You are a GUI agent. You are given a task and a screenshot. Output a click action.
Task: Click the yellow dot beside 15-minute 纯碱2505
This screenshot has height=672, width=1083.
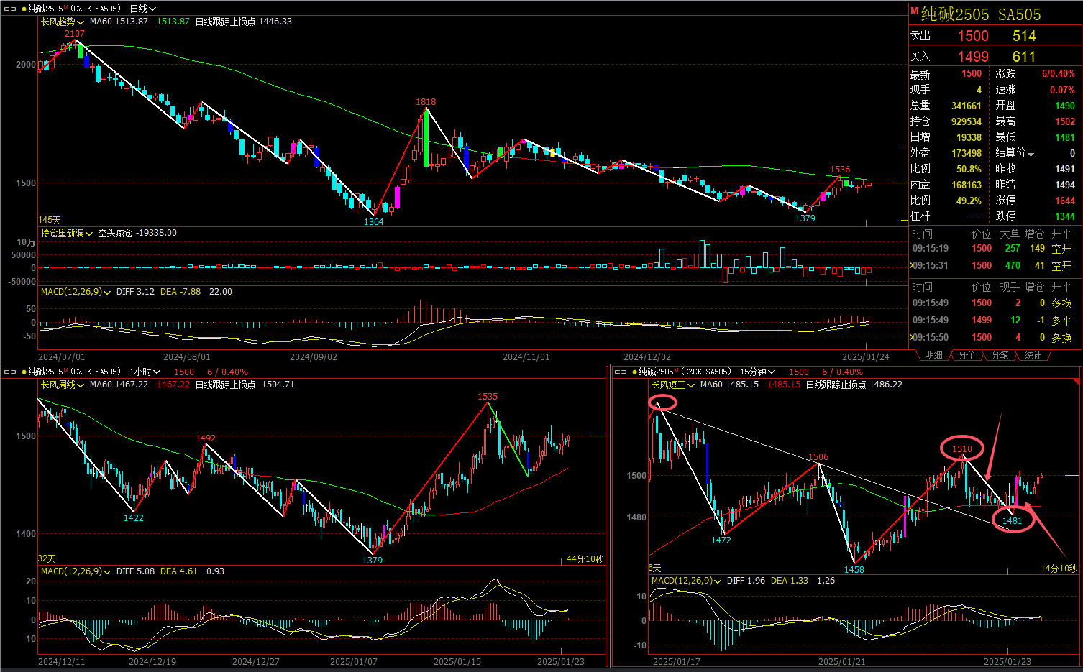[x=635, y=372]
